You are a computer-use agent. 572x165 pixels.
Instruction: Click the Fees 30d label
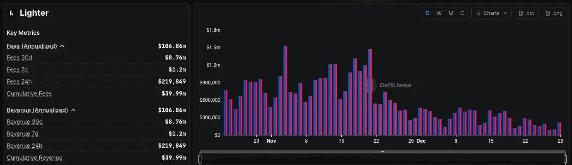coord(19,57)
